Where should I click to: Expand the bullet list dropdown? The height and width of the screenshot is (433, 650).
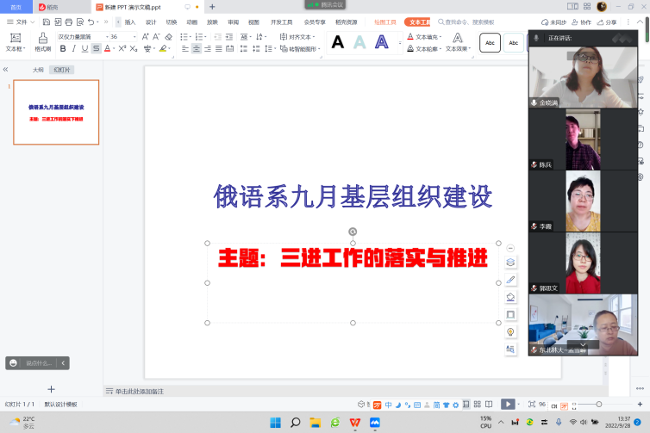191,37
